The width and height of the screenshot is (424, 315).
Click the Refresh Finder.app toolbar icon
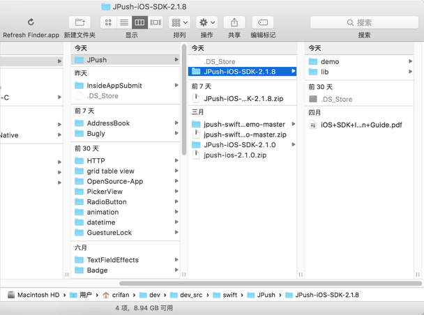(x=31, y=22)
